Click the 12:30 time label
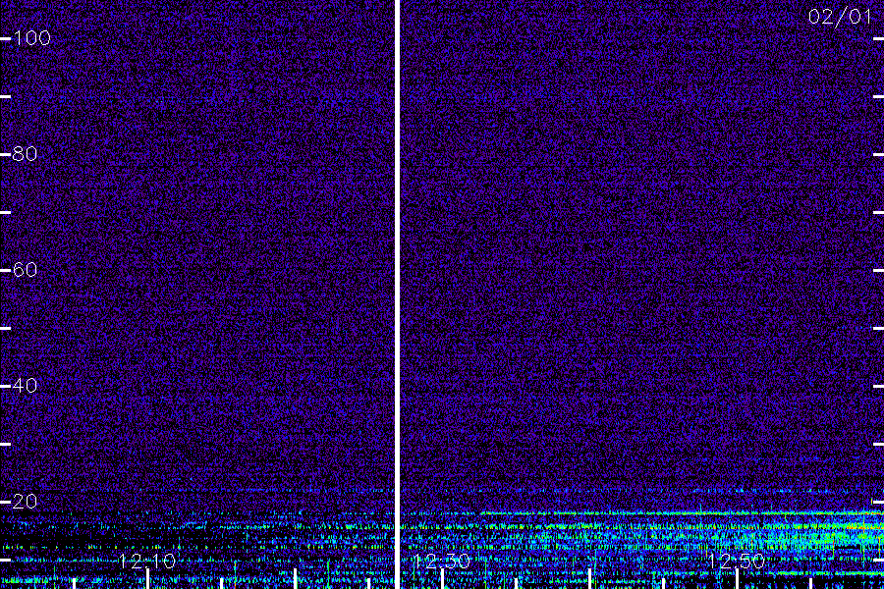 pyautogui.click(x=441, y=562)
